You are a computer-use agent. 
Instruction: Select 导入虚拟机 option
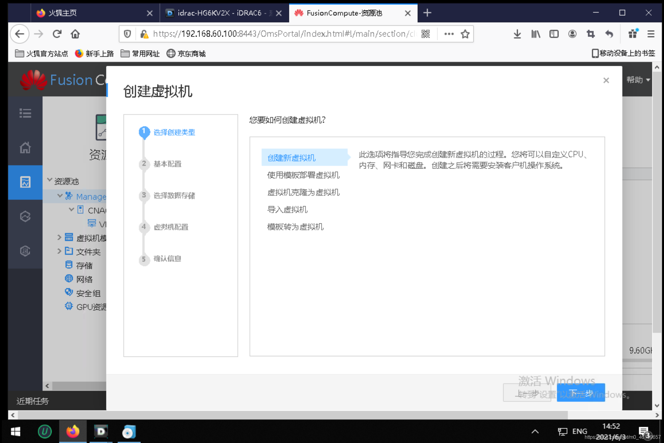287,210
